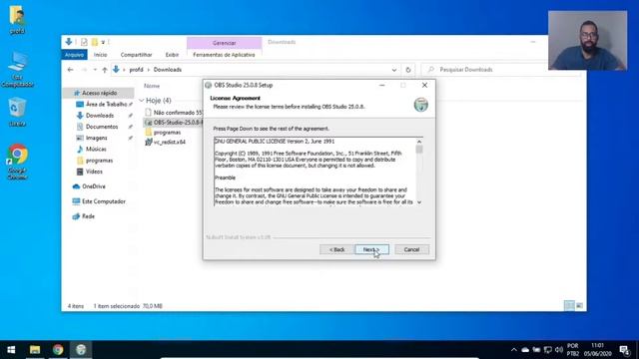Show hidden system tray icons

pyautogui.click(x=513, y=350)
